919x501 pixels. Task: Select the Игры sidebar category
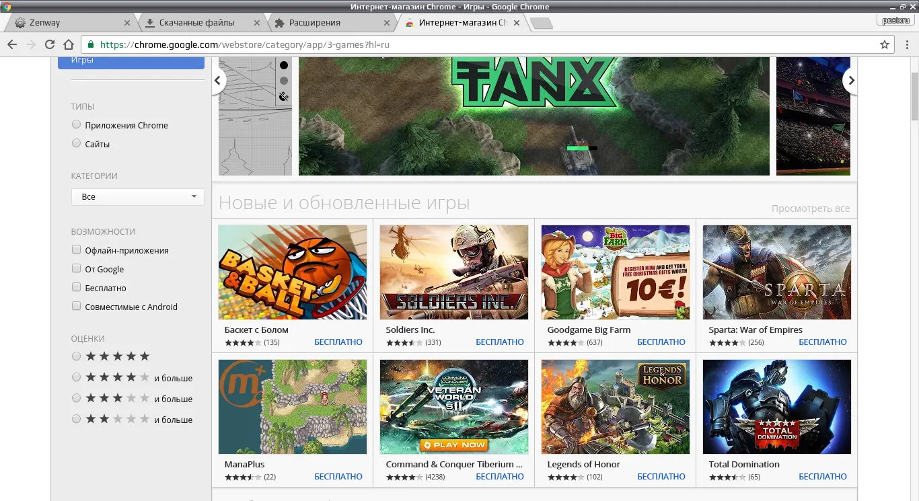click(x=131, y=62)
